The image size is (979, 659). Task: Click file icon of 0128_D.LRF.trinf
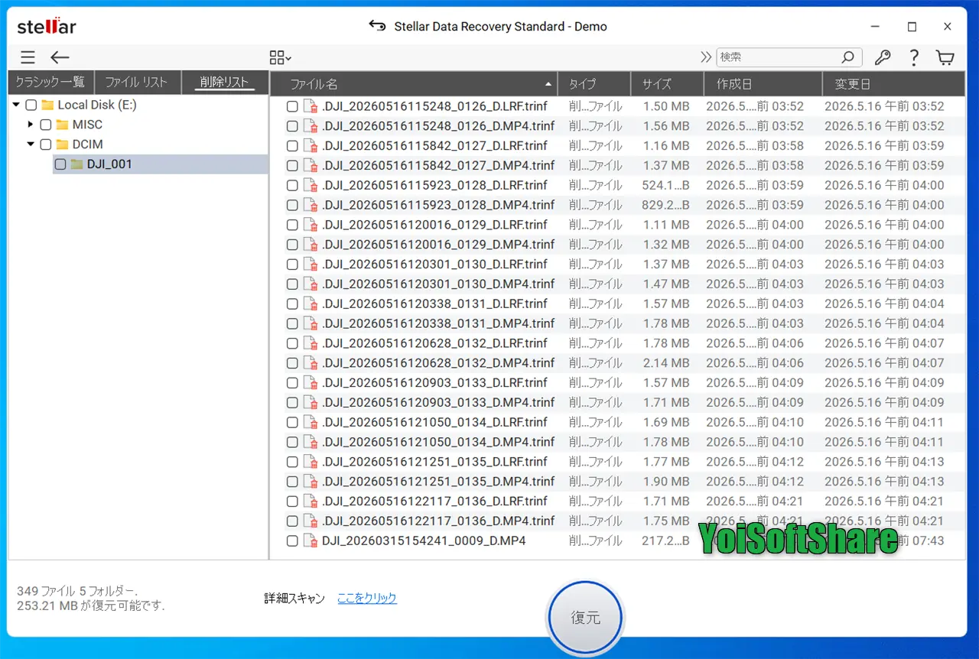[311, 185]
